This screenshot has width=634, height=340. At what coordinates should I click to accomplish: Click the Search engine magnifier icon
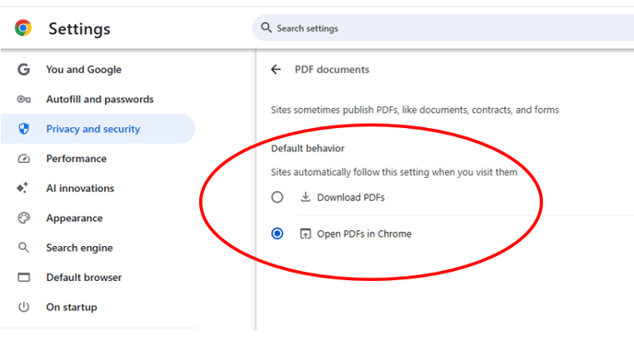click(23, 248)
